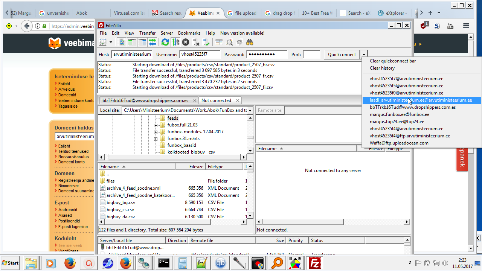This screenshot has width=482, height=271.
Task: Toggle transfer queue display icon
Action: click(152, 42)
